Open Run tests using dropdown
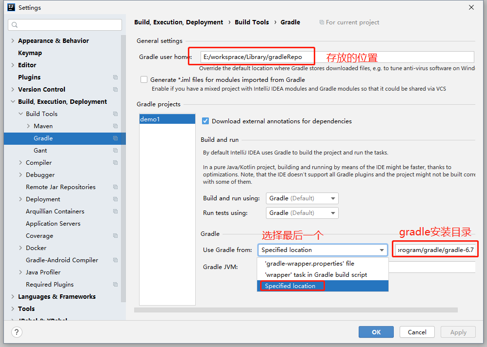Screen dimensions: 487x347 (302, 213)
